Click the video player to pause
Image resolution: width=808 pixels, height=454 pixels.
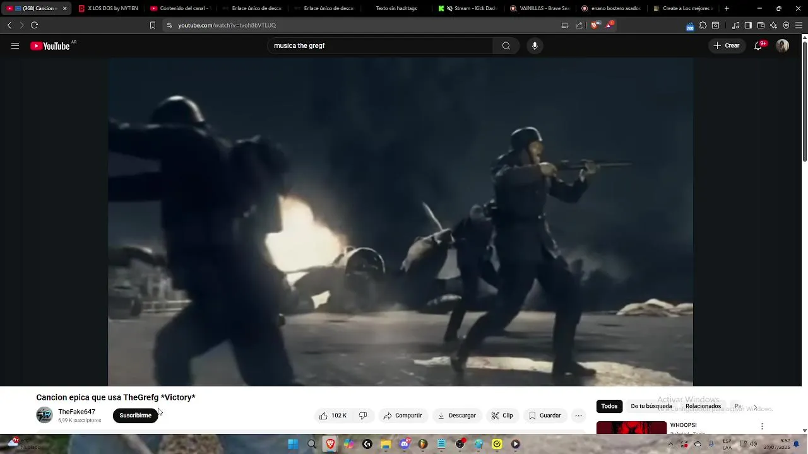pyautogui.click(x=400, y=222)
